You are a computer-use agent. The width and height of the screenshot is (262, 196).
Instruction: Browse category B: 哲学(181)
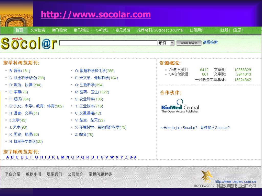[20, 71]
